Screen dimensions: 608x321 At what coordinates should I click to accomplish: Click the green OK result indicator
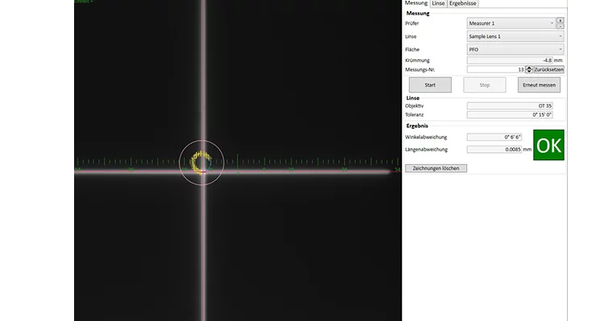coord(548,145)
